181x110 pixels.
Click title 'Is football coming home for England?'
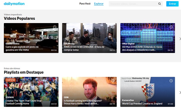(x=83, y=102)
